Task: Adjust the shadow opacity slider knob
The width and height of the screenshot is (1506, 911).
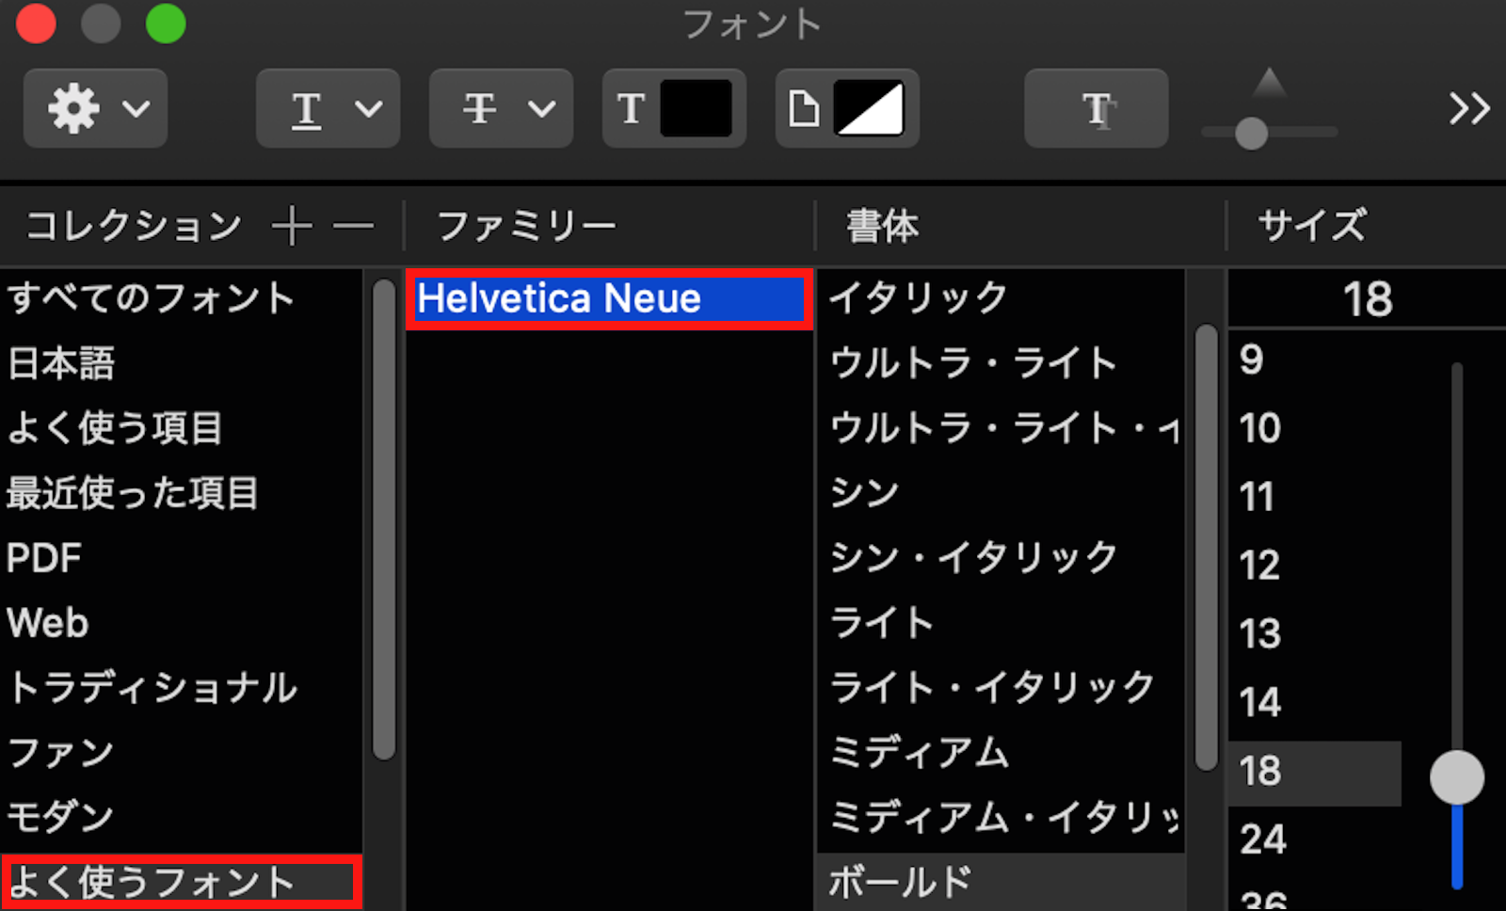Action: [x=1251, y=133]
